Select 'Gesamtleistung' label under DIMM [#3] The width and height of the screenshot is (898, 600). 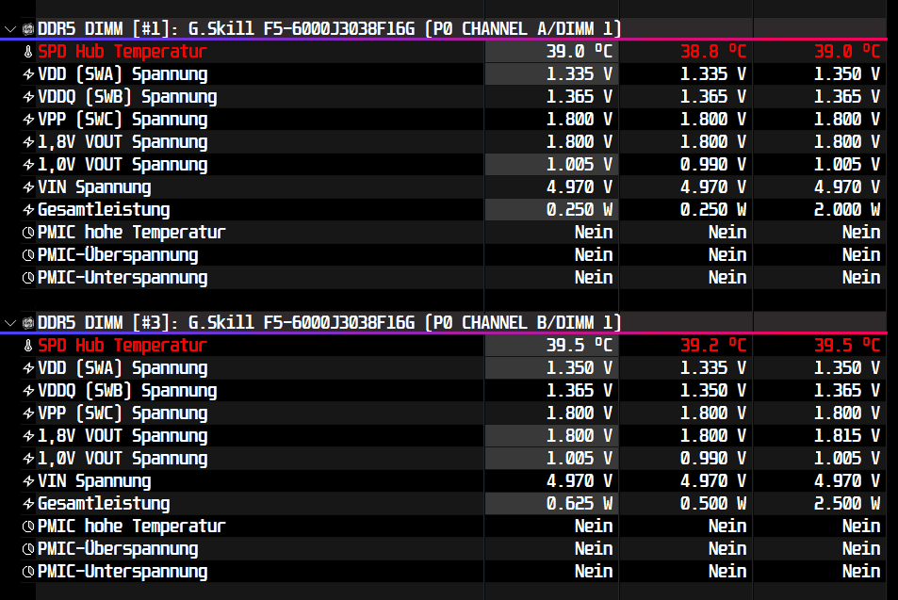click(104, 504)
